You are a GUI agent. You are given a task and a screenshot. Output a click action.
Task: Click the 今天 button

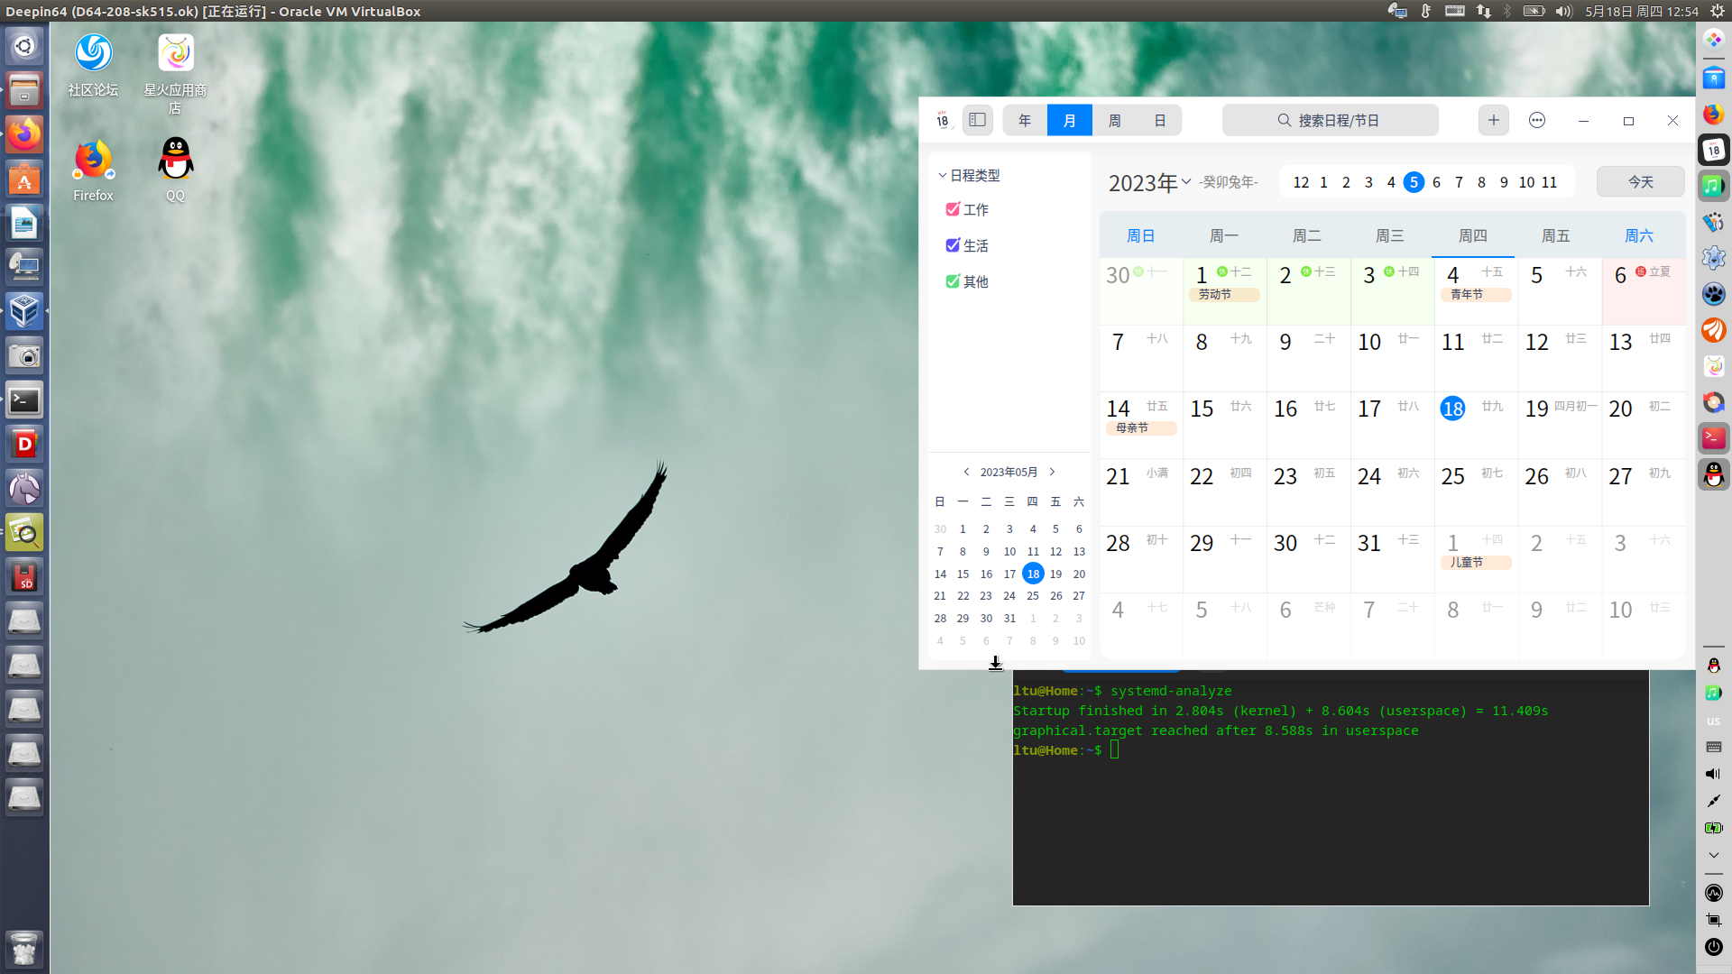1640,182
